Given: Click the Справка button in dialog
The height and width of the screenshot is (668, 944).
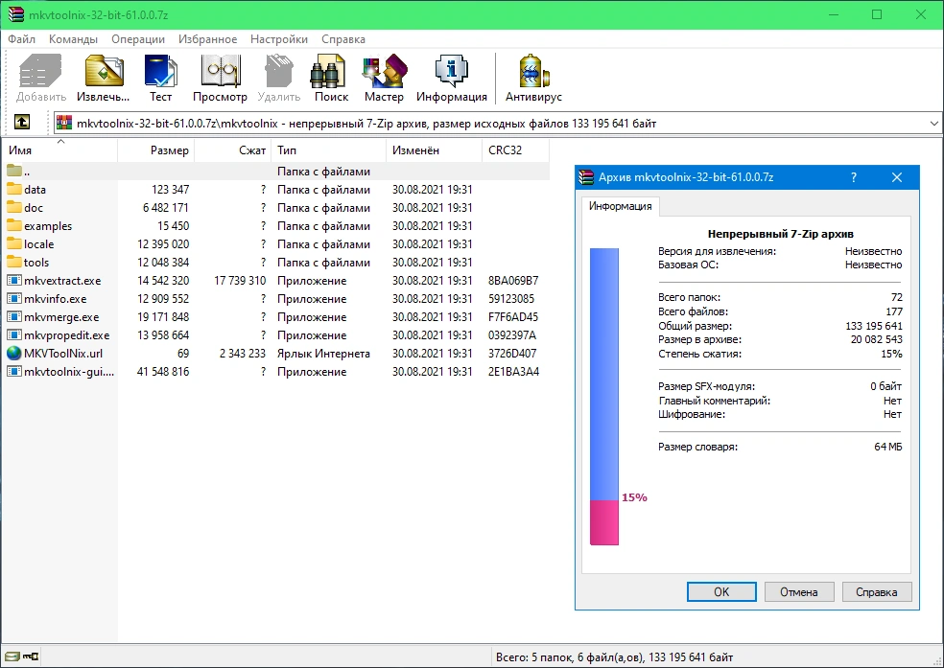Looking at the screenshot, I should [877, 591].
